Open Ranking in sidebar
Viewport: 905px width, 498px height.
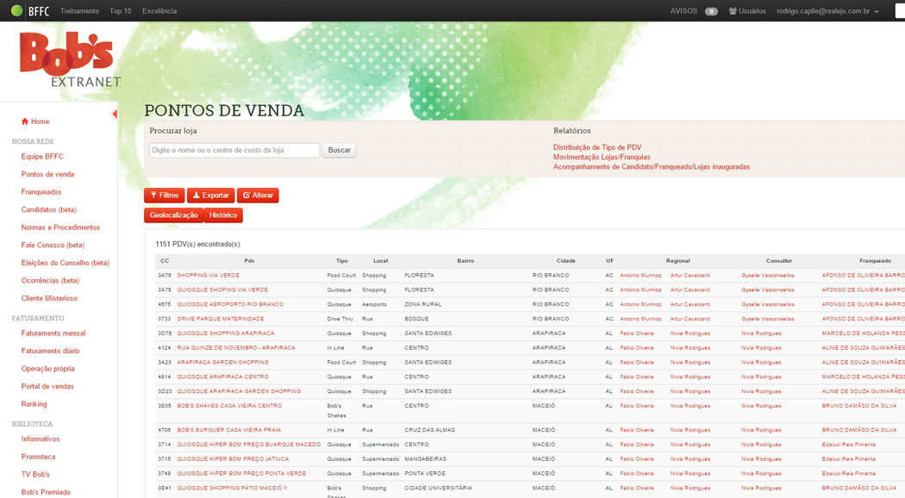[34, 404]
